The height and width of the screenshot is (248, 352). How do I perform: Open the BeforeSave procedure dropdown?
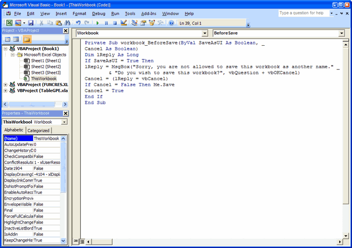point(341,33)
